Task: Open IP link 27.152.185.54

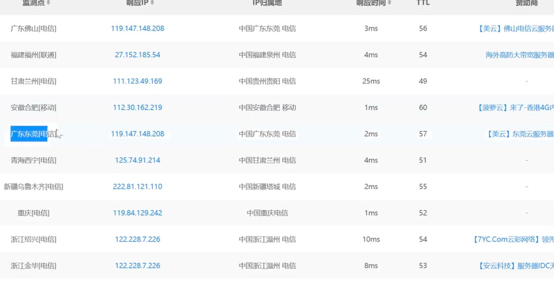Action: (x=137, y=55)
